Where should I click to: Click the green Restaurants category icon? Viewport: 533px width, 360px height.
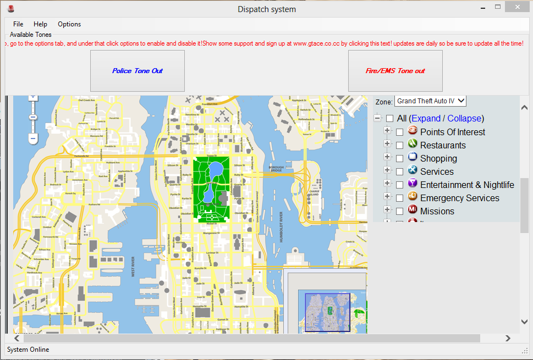click(413, 145)
